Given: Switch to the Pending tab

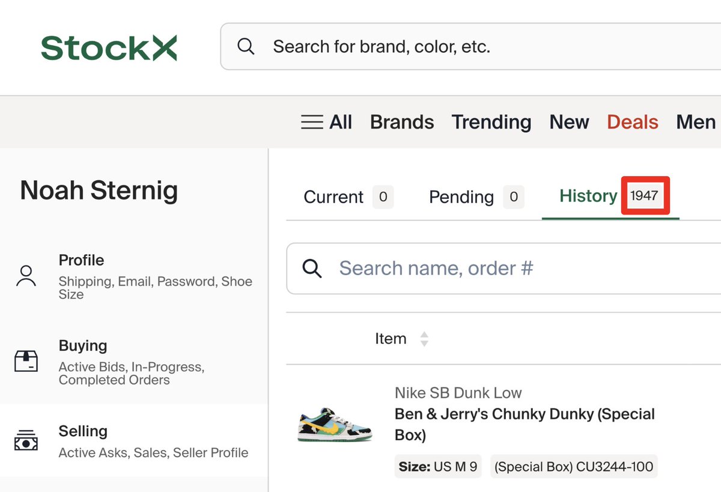Looking at the screenshot, I should tap(461, 197).
